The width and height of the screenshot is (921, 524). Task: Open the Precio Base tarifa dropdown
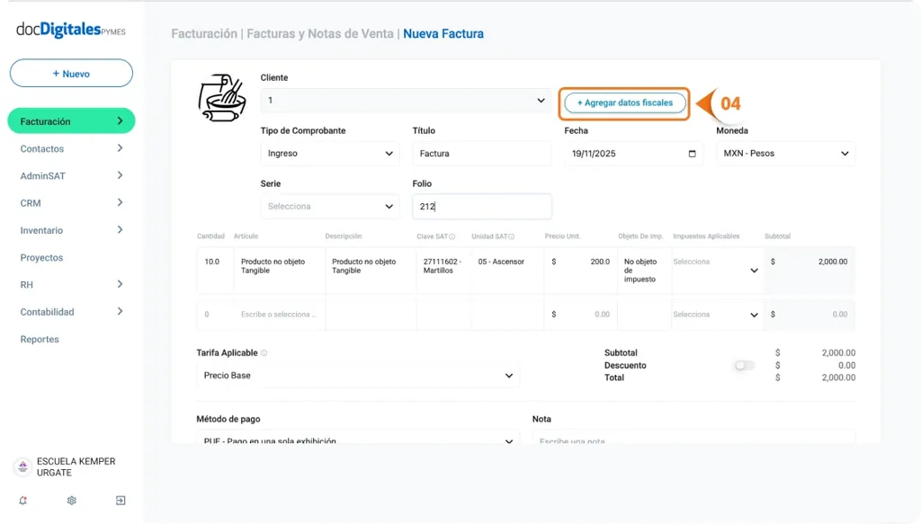pyautogui.click(x=357, y=375)
